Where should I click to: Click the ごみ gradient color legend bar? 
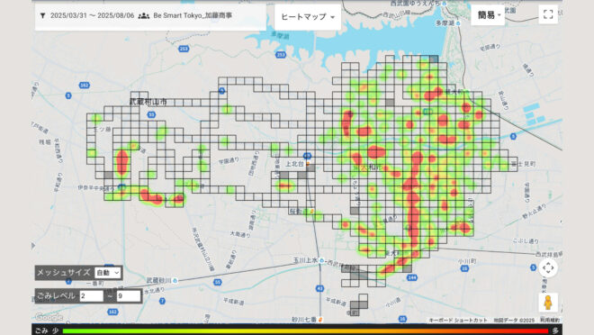pyautogui.click(x=305, y=330)
